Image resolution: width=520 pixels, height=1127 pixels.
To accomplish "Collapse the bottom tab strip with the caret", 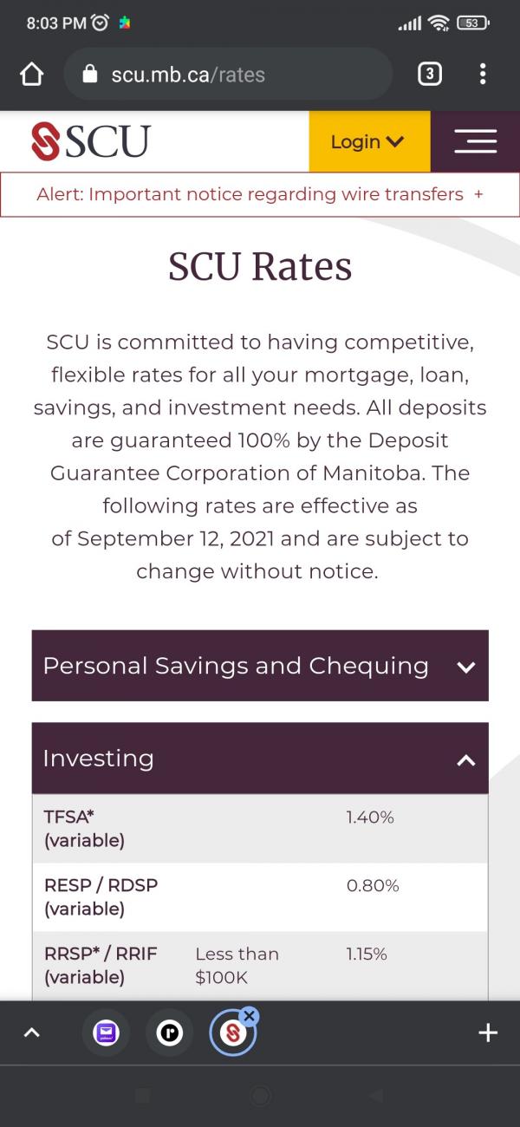I will (32, 1033).
